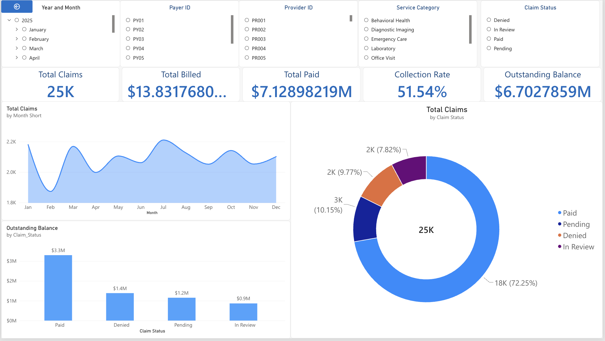The height and width of the screenshot is (341, 605).
Task: Filter claims by Pending status
Action: click(x=489, y=48)
